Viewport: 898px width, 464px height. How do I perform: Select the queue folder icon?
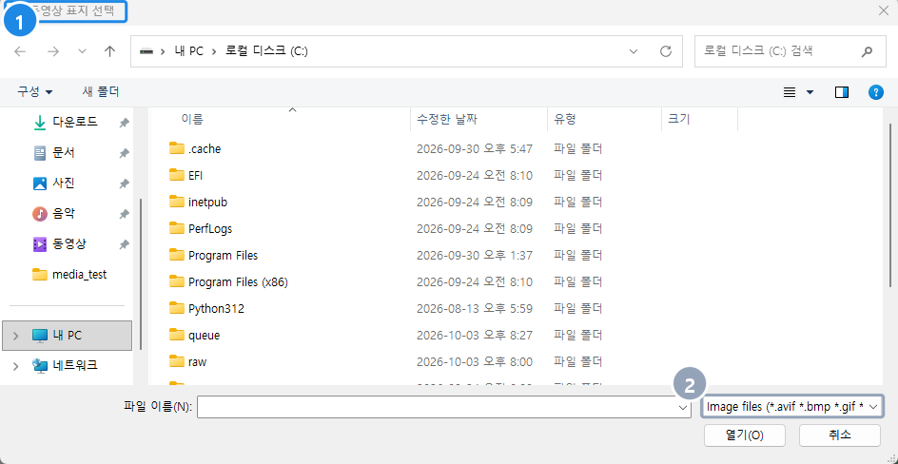click(x=176, y=336)
